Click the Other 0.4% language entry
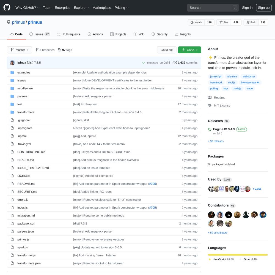 [249, 259]
